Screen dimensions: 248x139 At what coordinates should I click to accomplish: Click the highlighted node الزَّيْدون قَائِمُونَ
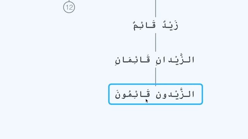(155, 94)
